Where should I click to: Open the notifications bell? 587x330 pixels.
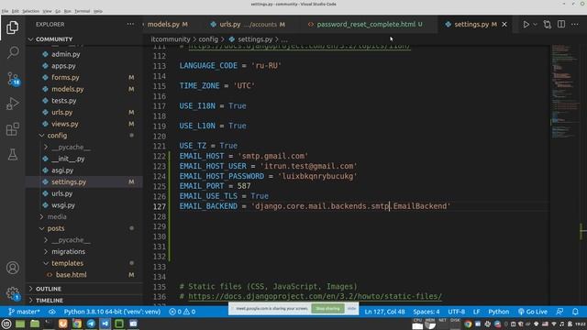point(575,312)
